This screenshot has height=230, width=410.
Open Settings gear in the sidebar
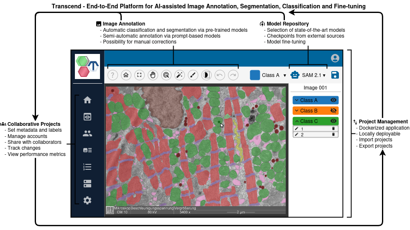click(87, 200)
